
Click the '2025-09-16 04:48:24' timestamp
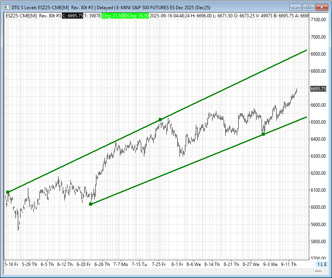tap(169, 16)
